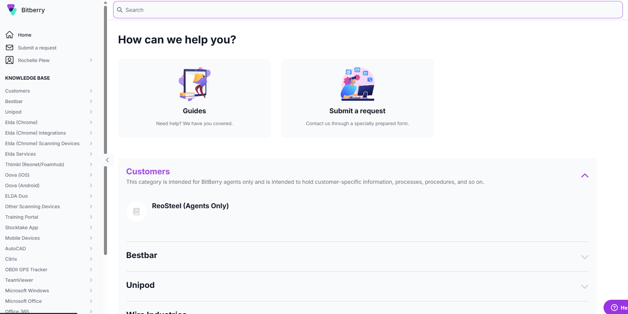The image size is (628, 314).
Task: Expand Microsoft Office chevron
Action: 91,301
